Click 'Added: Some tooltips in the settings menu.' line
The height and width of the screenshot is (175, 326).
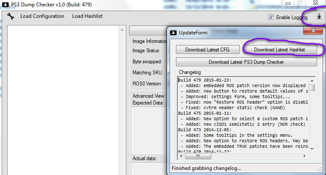(237, 135)
